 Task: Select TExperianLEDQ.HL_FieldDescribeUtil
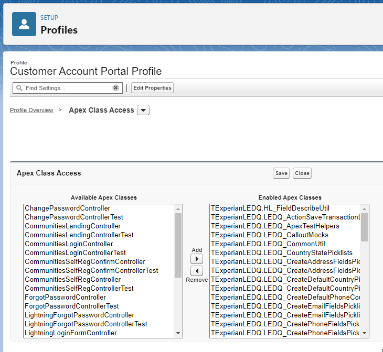click(285, 208)
